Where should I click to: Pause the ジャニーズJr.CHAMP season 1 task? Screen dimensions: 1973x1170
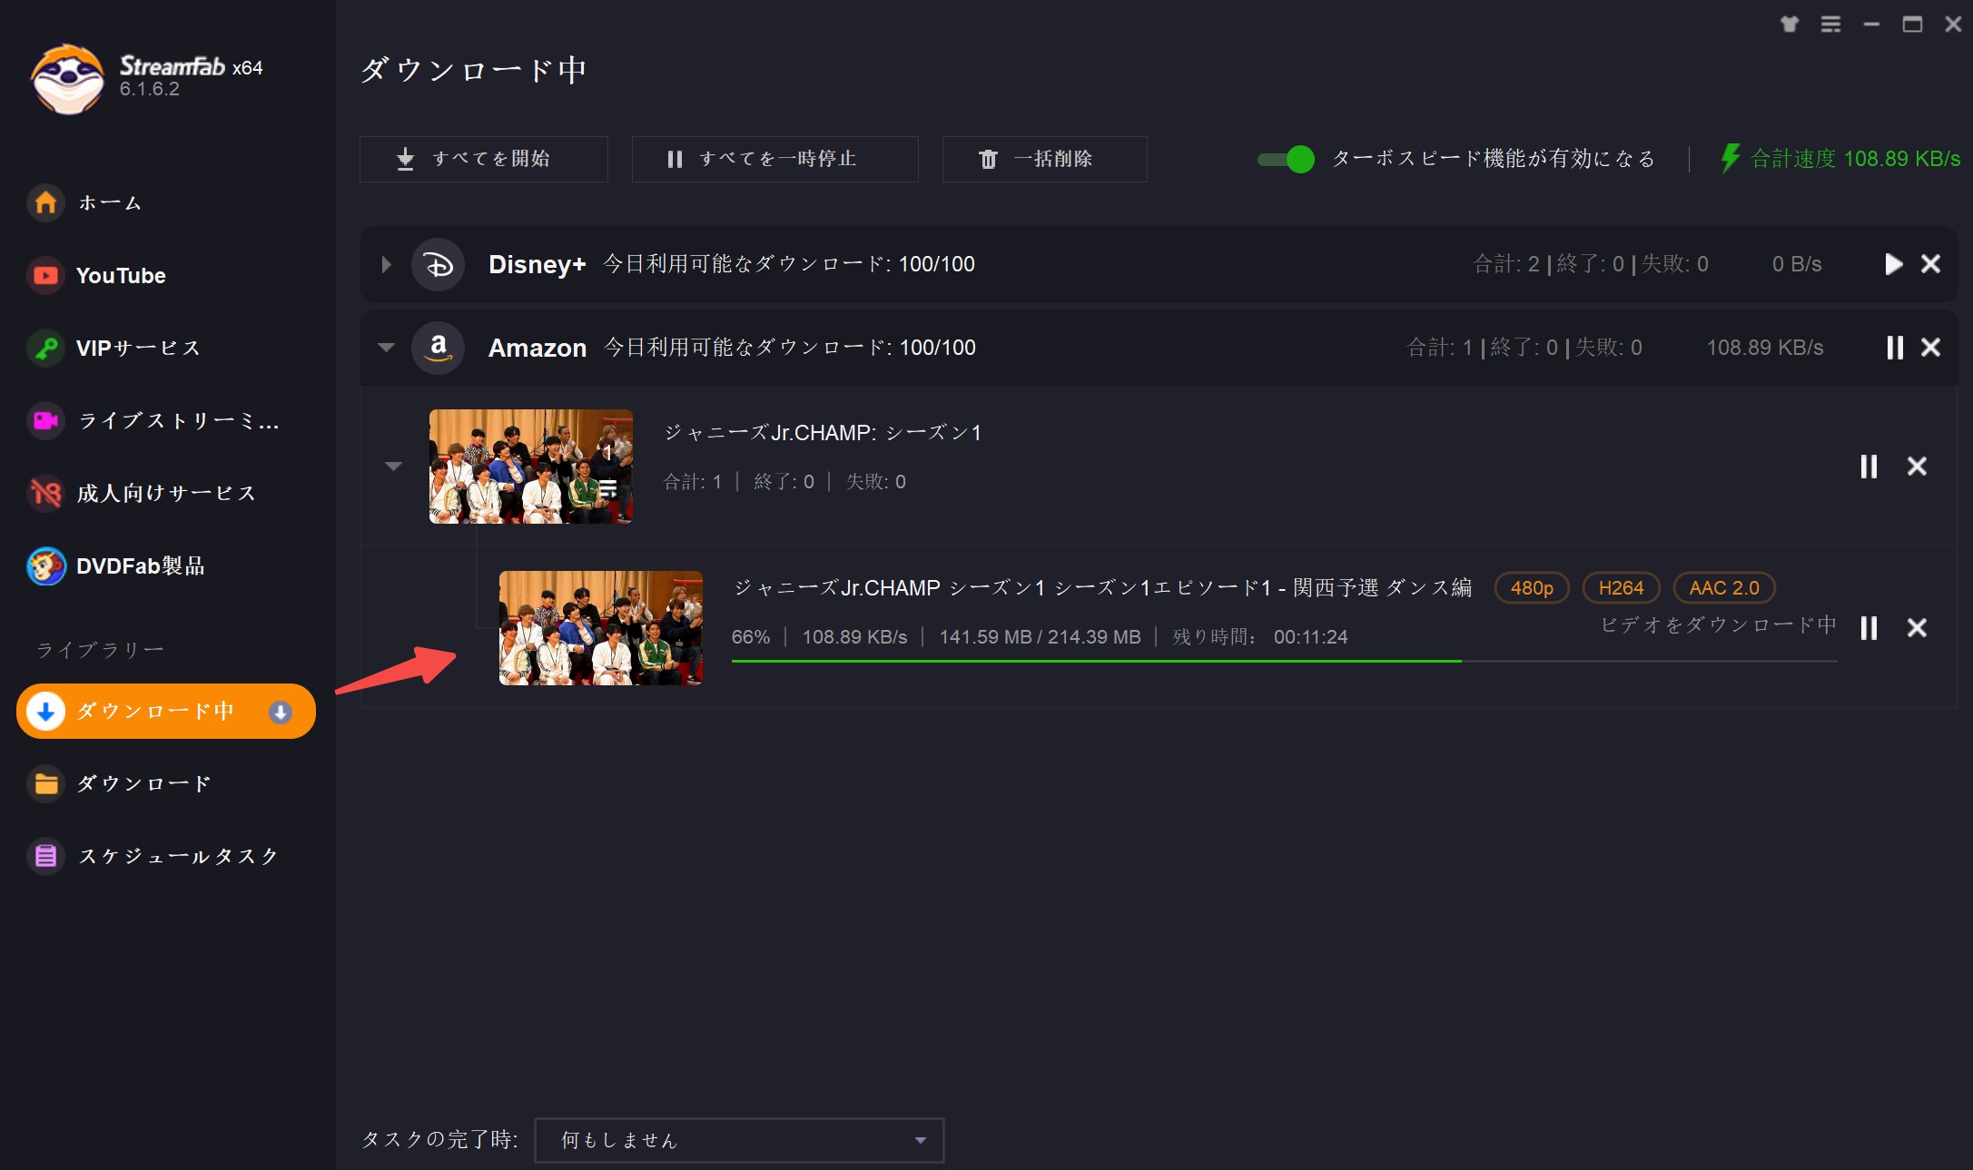tap(1869, 467)
